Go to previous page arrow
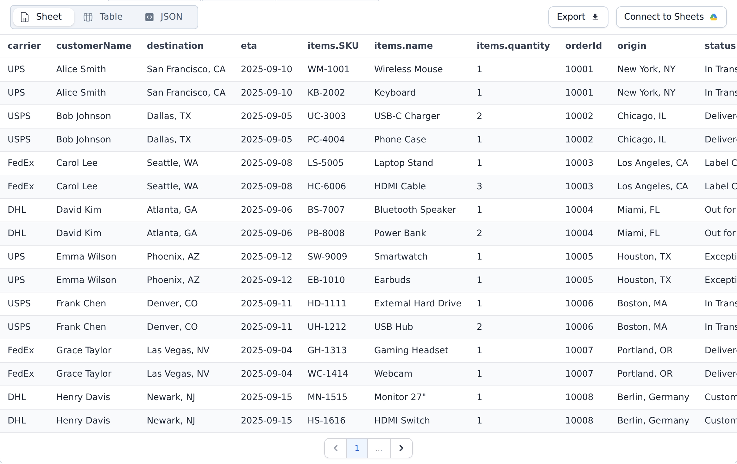 tap(336, 448)
